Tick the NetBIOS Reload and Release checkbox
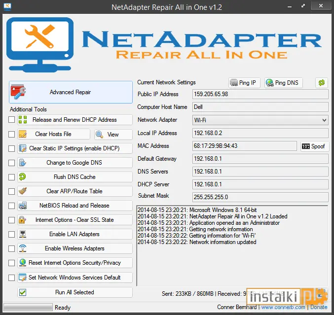 tap(11, 206)
